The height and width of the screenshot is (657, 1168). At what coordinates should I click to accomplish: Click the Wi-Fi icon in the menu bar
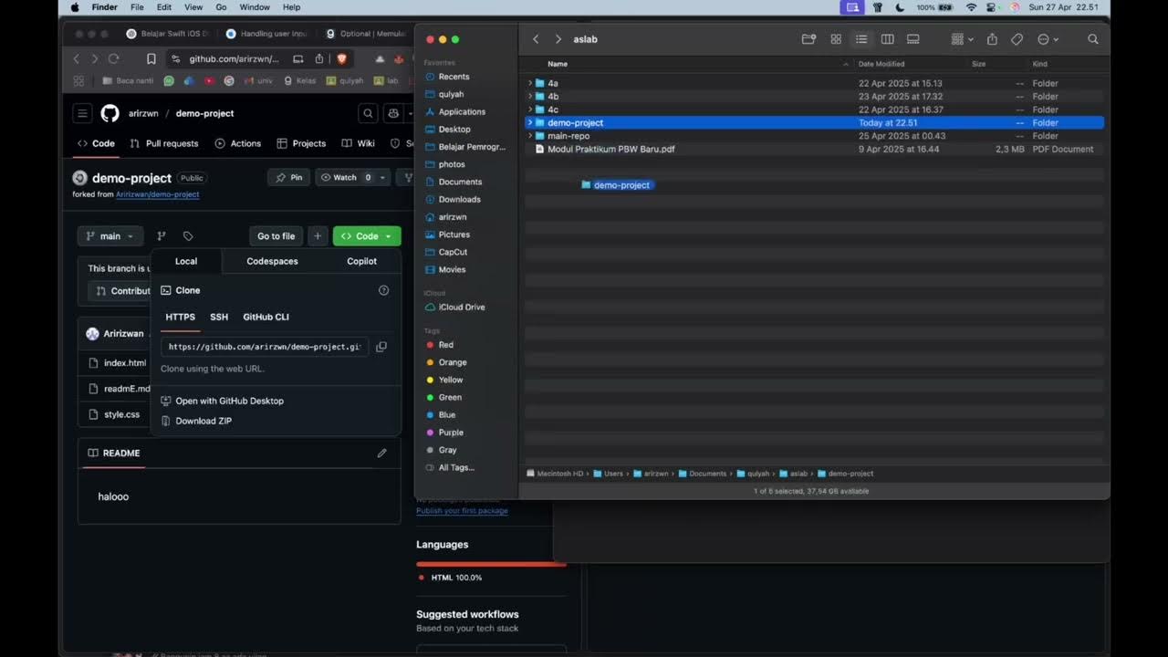pyautogui.click(x=971, y=7)
